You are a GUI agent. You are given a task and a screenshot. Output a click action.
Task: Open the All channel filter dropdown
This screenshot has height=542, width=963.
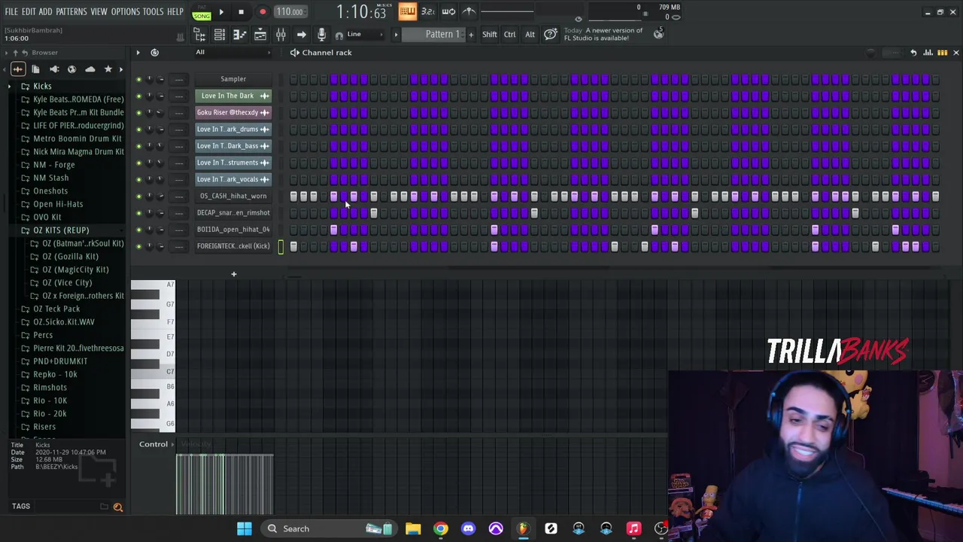pyautogui.click(x=233, y=53)
